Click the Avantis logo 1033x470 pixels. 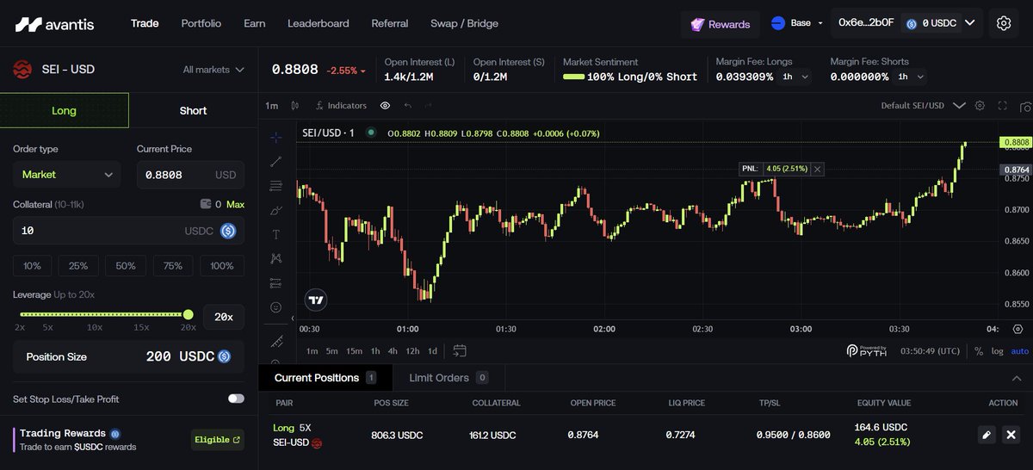point(54,24)
